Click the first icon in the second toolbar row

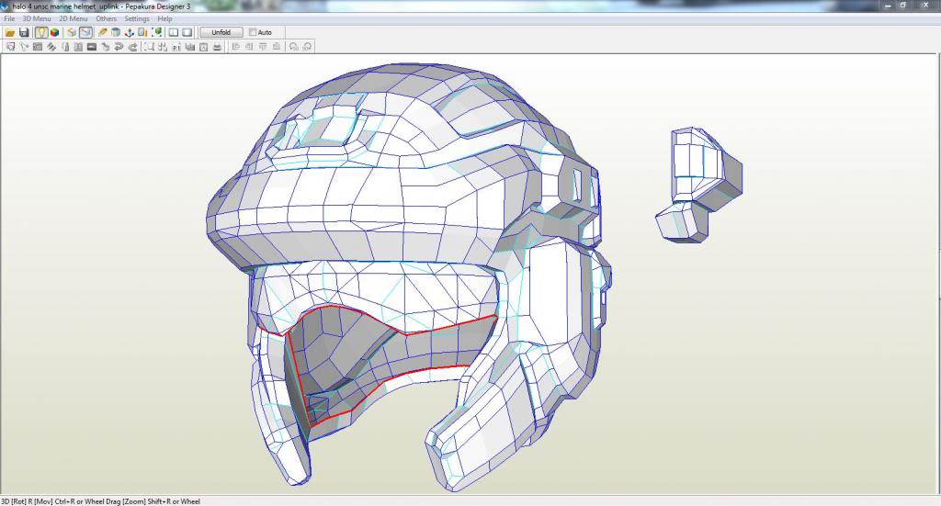(10, 47)
